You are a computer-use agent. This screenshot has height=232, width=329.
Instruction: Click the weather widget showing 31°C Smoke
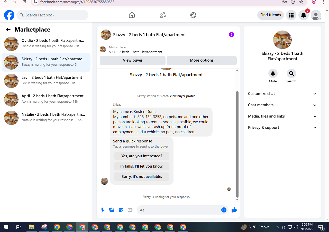[x=255, y=227]
